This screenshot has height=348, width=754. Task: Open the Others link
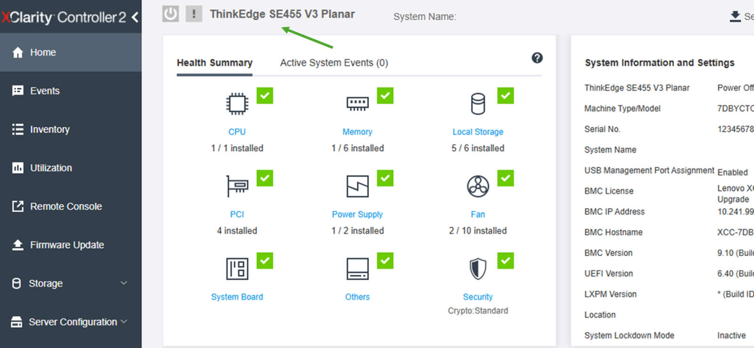(357, 297)
